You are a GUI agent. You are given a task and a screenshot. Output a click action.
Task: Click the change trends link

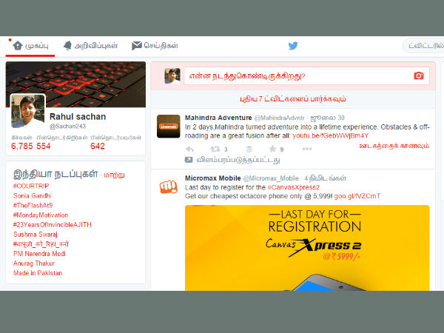(113, 175)
